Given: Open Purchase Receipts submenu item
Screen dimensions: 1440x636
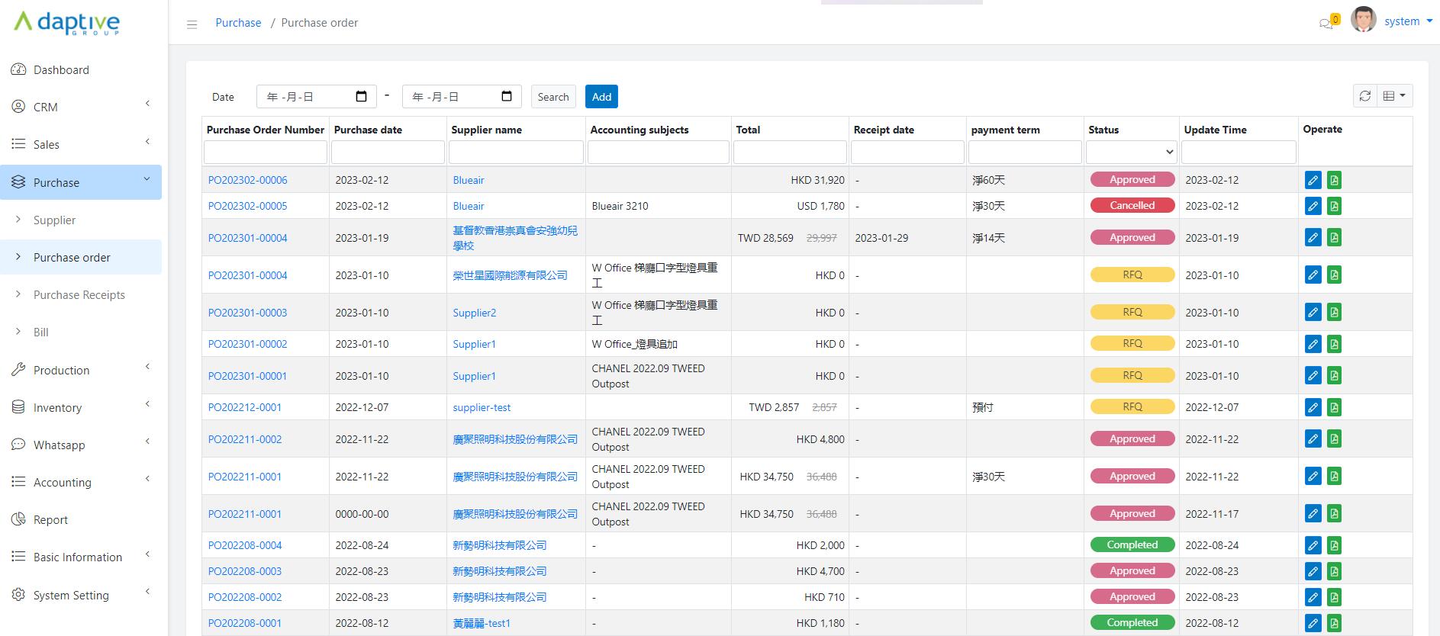Looking at the screenshot, I should pos(79,295).
